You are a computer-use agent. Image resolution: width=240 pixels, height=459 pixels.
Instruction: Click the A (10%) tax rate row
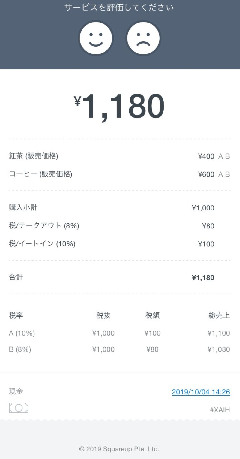pos(22,333)
